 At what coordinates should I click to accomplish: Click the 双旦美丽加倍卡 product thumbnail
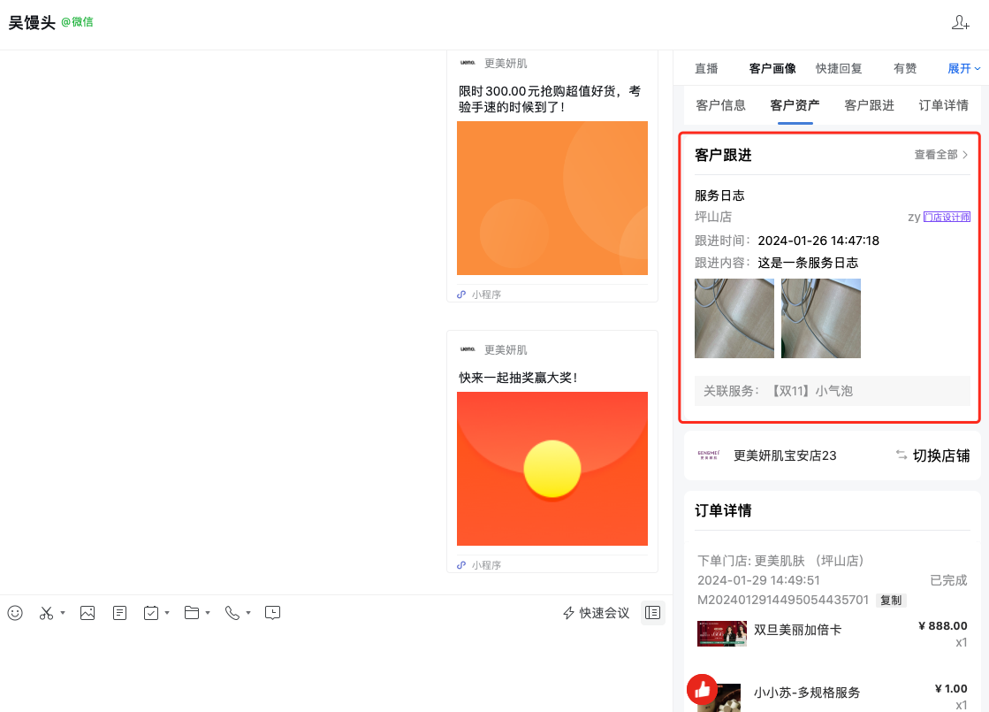coord(721,633)
